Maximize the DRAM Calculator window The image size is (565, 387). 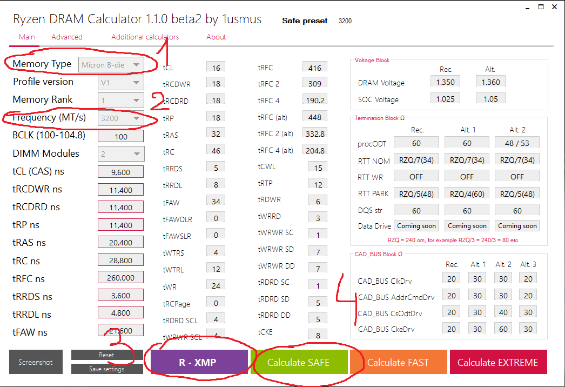pos(541,7)
